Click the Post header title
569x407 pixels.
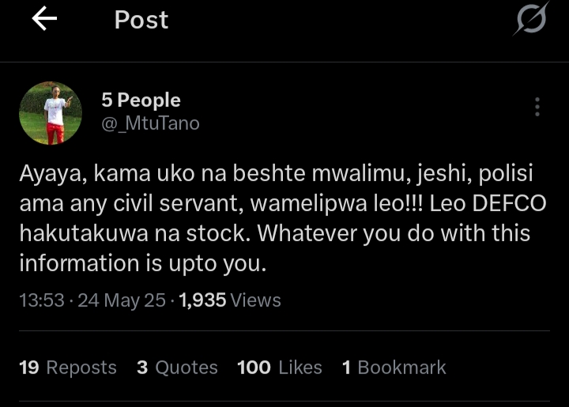141,20
